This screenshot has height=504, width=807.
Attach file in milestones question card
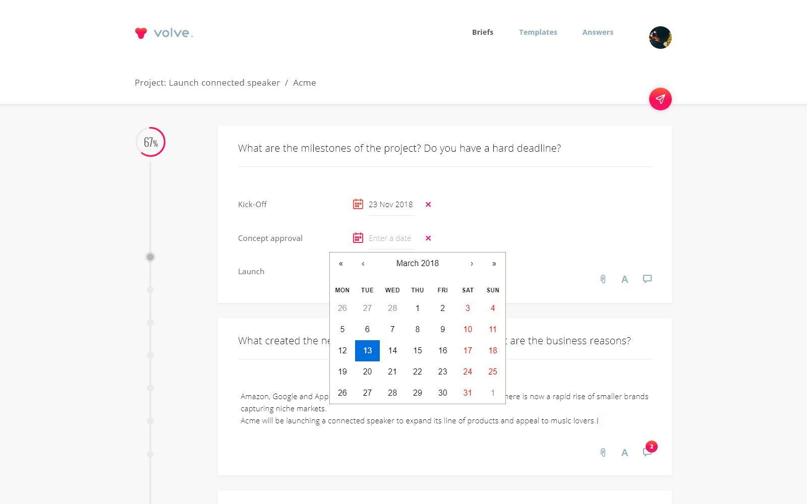click(x=603, y=279)
